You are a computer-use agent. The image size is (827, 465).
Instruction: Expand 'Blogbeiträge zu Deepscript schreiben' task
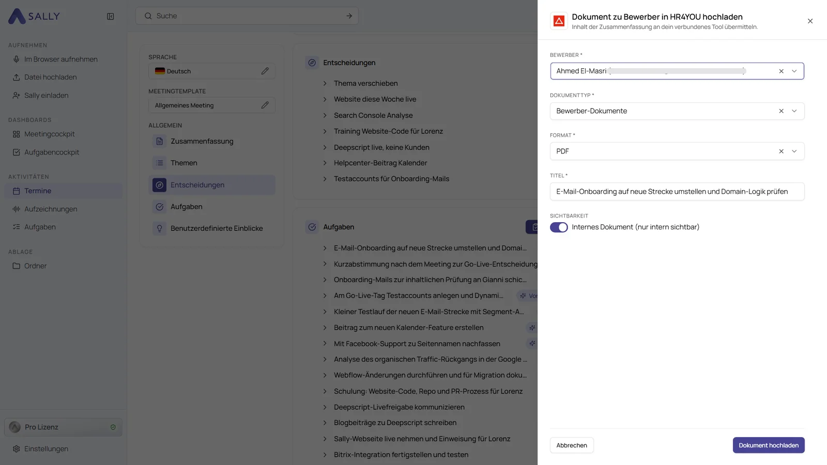(325, 423)
